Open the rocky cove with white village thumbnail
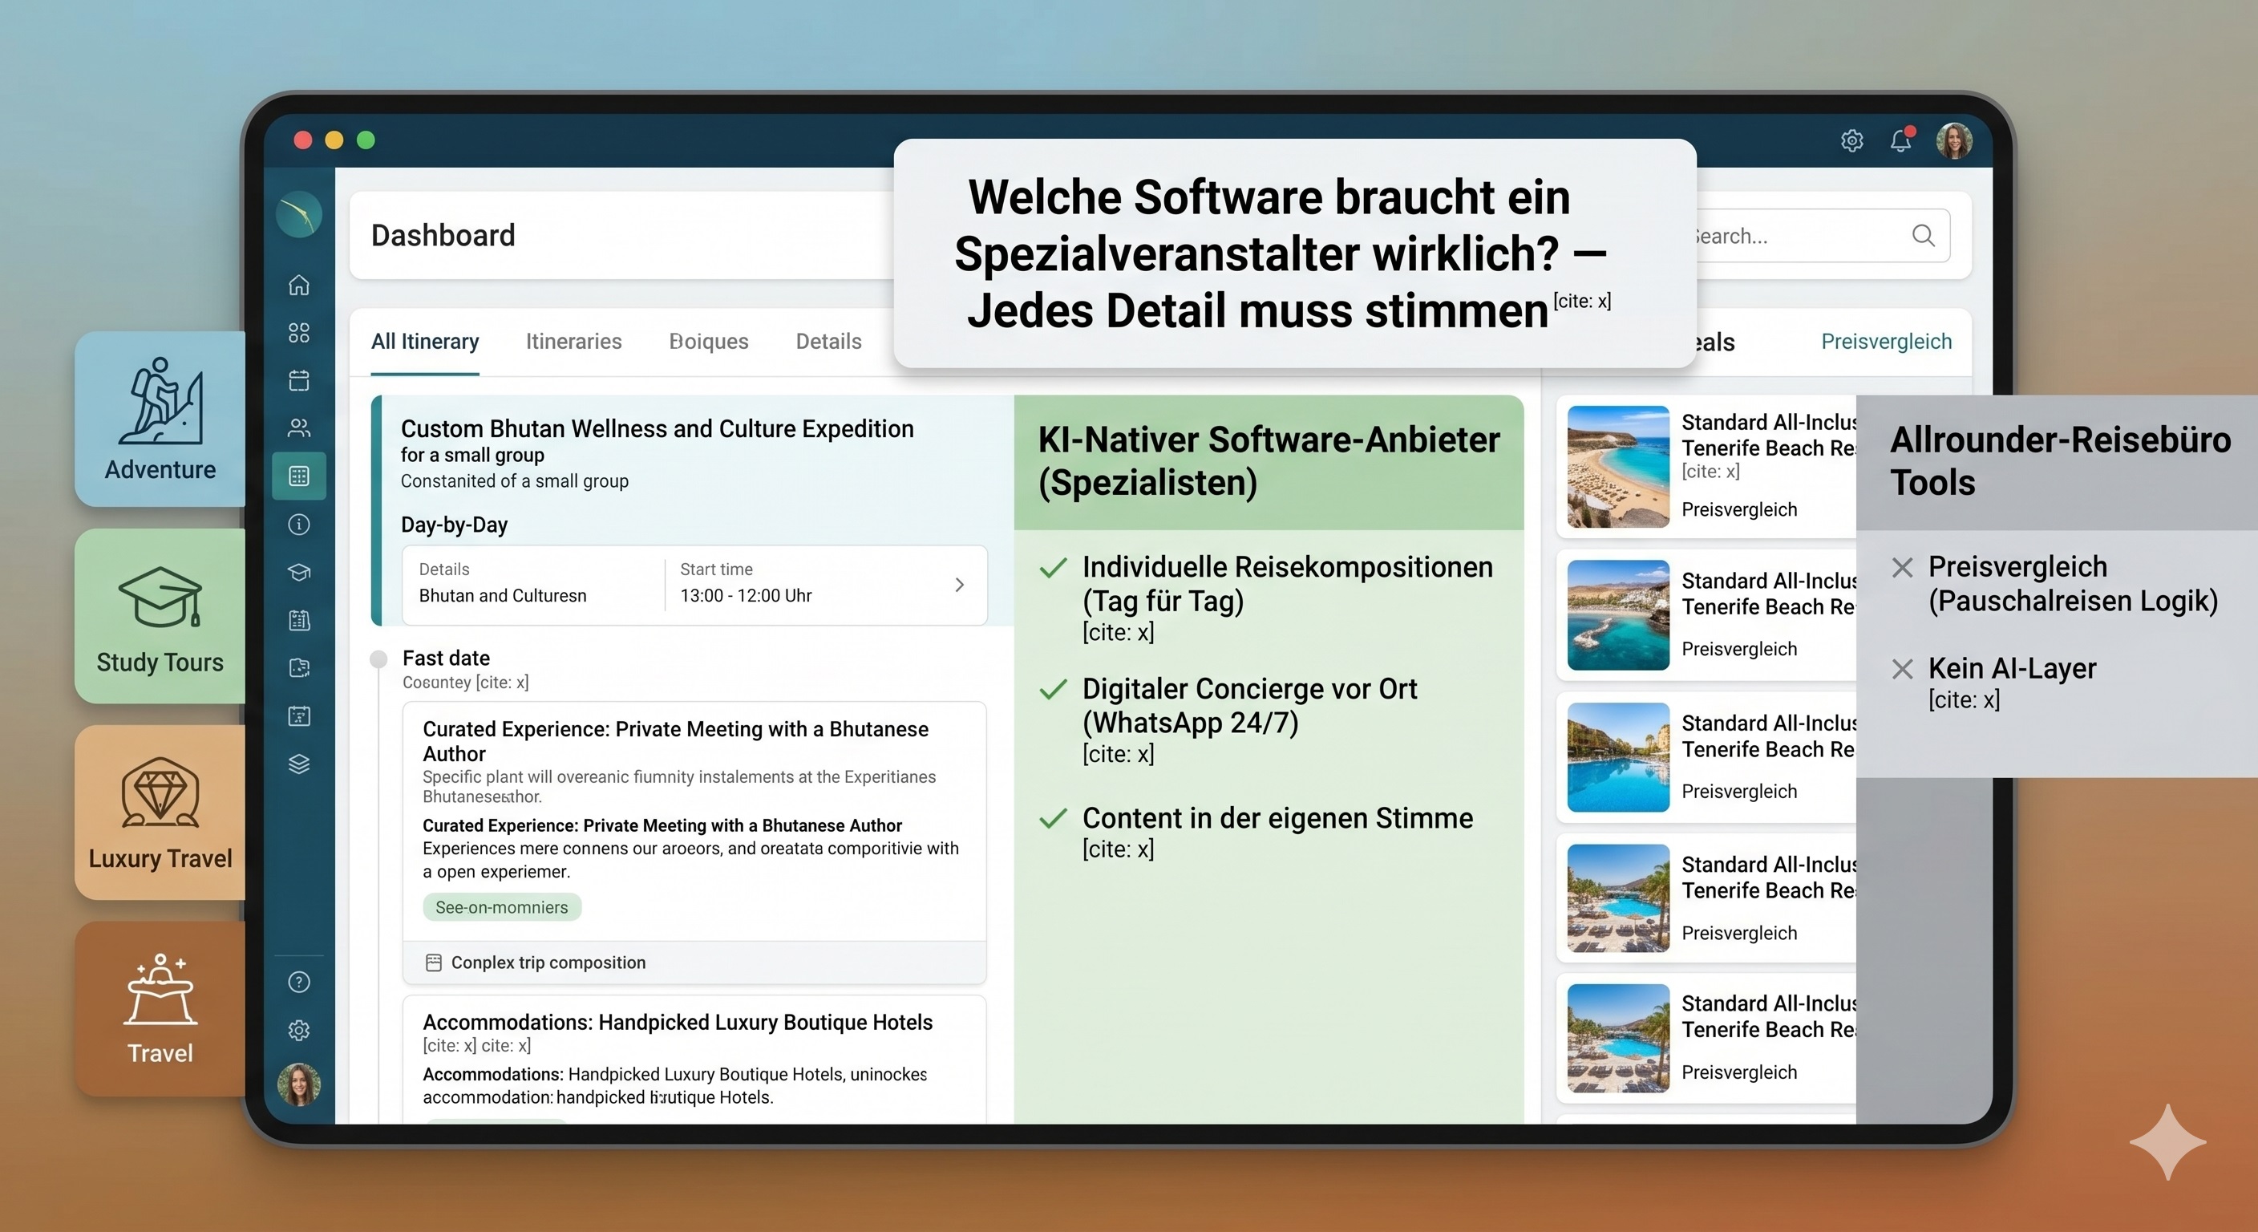 (x=1618, y=614)
